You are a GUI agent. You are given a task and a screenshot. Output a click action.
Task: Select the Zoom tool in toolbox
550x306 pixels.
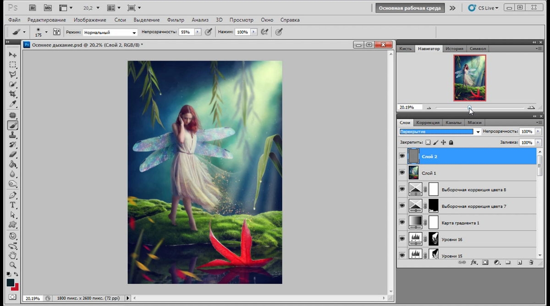tap(13, 265)
